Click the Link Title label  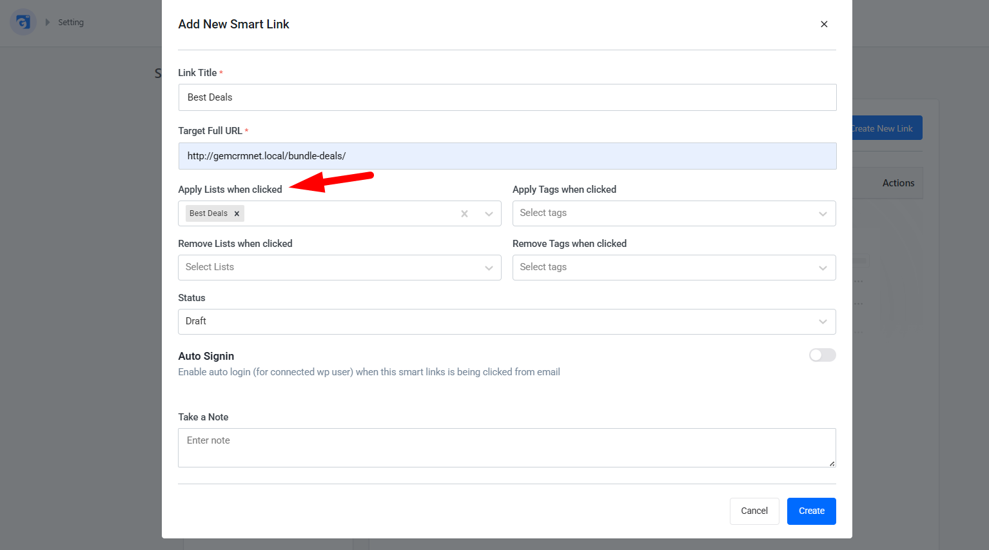pyautogui.click(x=197, y=73)
